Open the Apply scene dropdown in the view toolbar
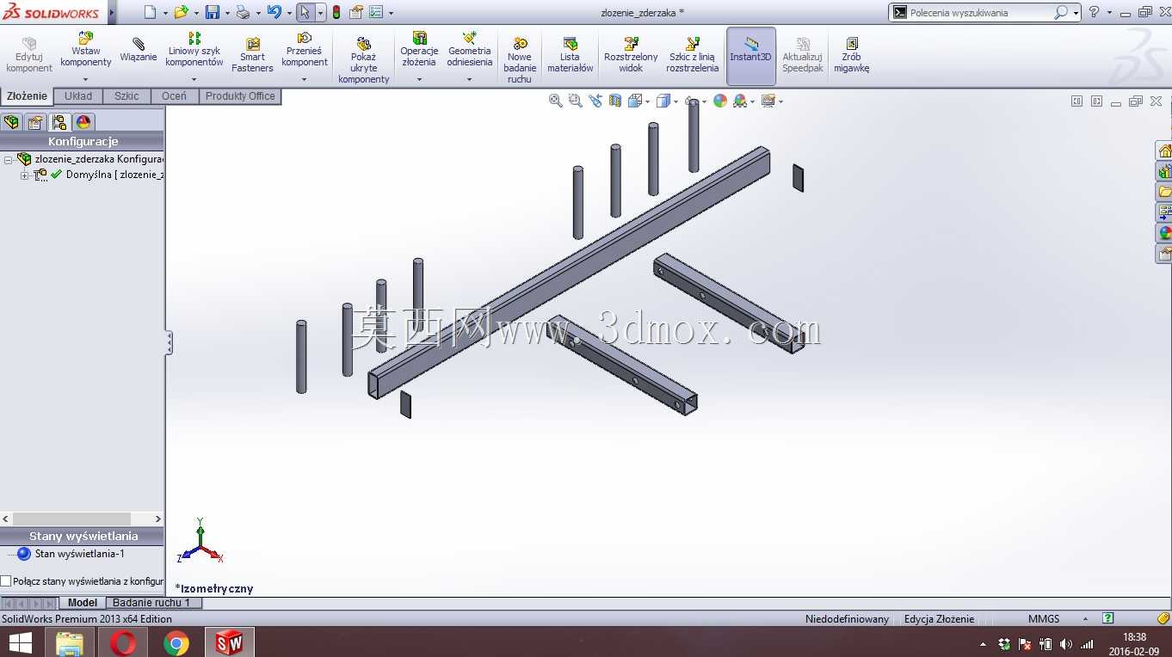1172x657 pixels. 753,101
